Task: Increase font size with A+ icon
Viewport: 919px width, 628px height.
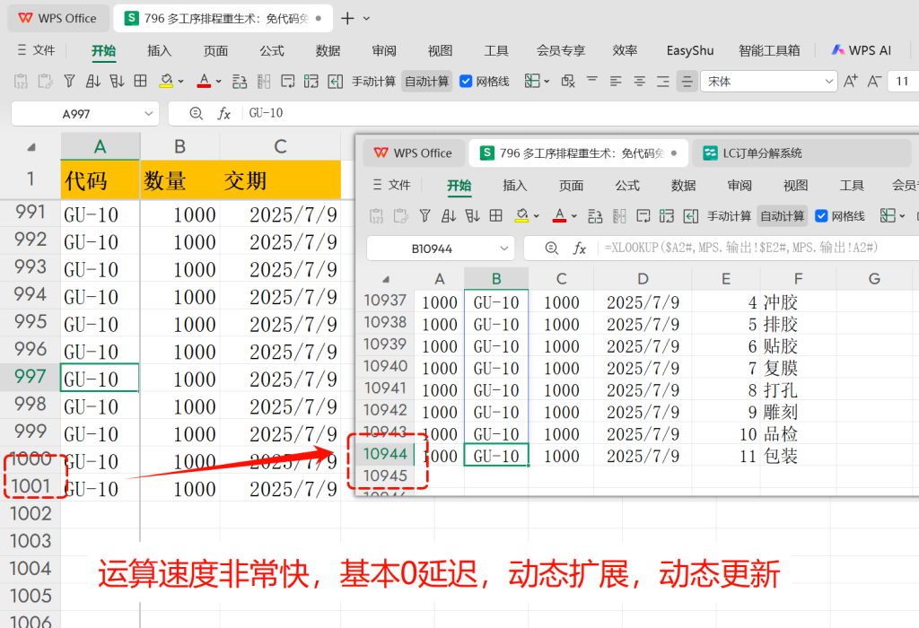Action: pos(851,81)
